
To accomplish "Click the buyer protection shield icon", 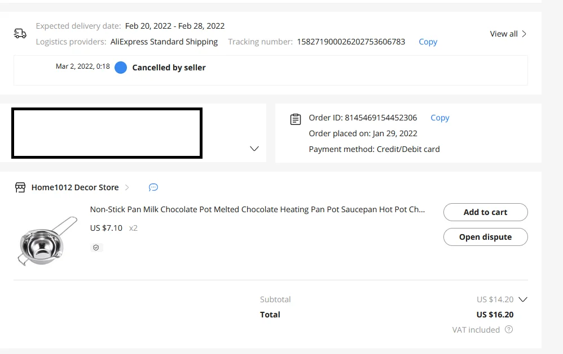I will pyautogui.click(x=96, y=248).
